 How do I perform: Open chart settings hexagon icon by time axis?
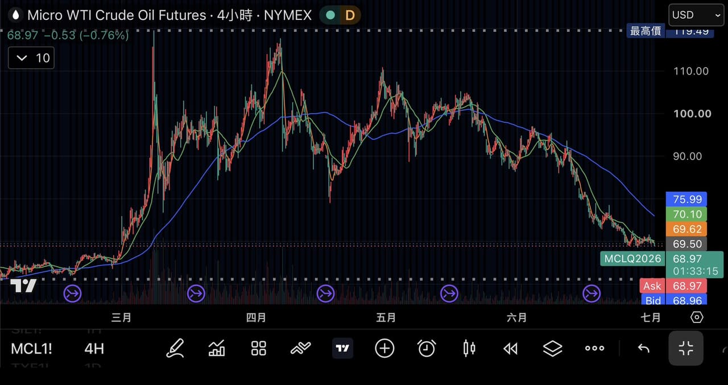coord(697,317)
